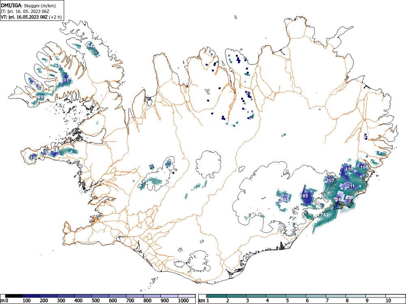Screen dimensions: 406x304
Task: Click the legend swatch between 300 and 400 m
Action: 66,296
